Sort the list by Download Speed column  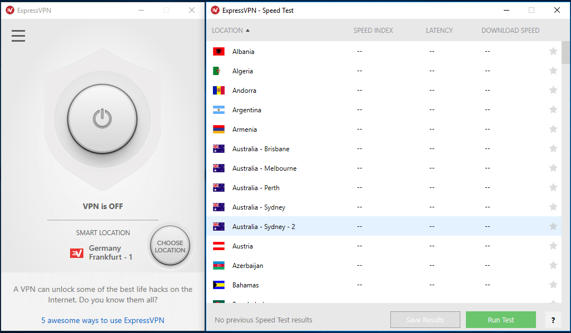(510, 31)
